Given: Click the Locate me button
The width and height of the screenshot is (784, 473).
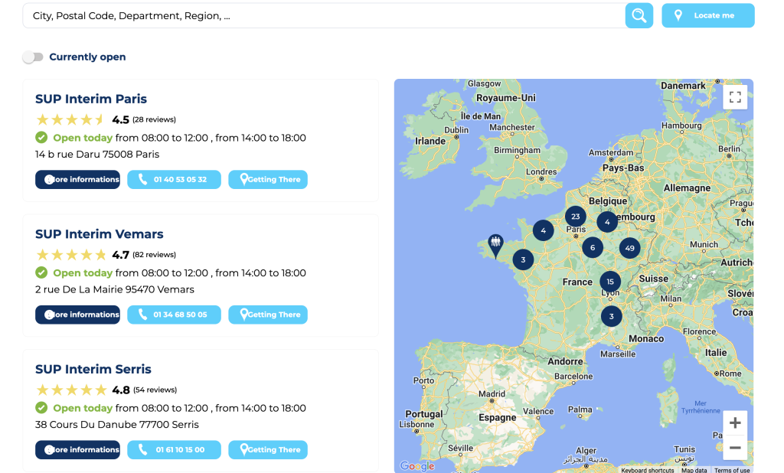Looking at the screenshot, I should [708, 15].
